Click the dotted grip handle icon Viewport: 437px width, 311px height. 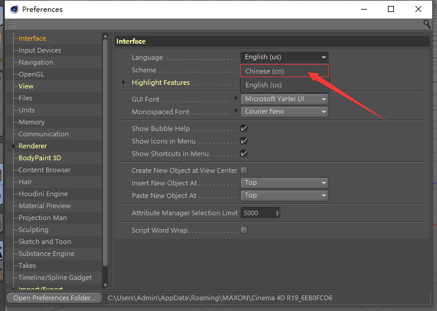point(11,24)
